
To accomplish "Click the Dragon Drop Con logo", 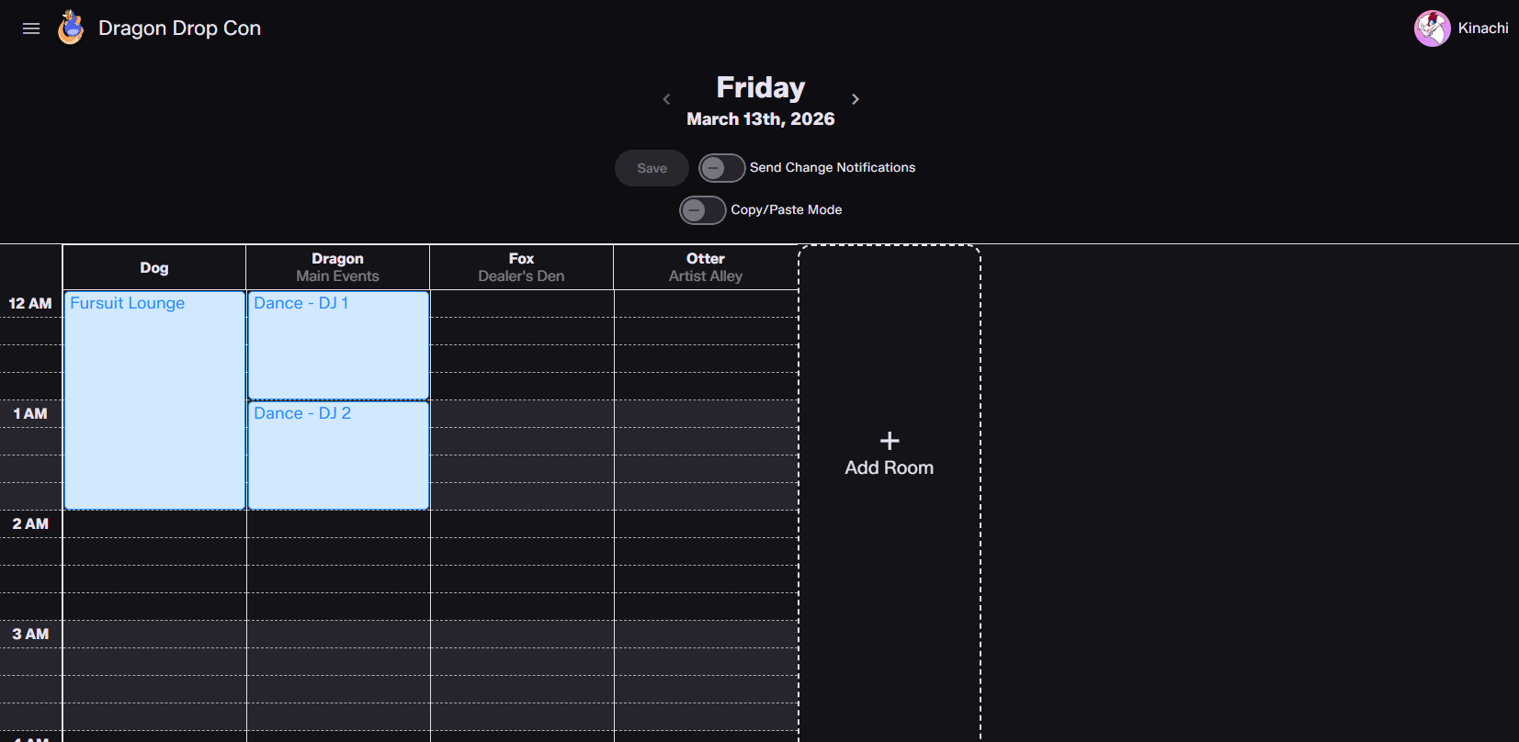I will (71, 28).
